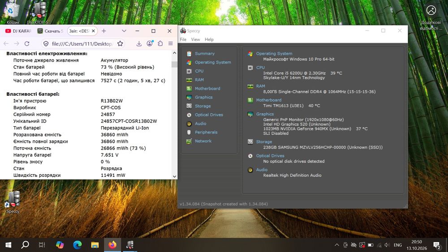Open Speccy Help menu
Screen dimensions: 448x252
point(209,39)
